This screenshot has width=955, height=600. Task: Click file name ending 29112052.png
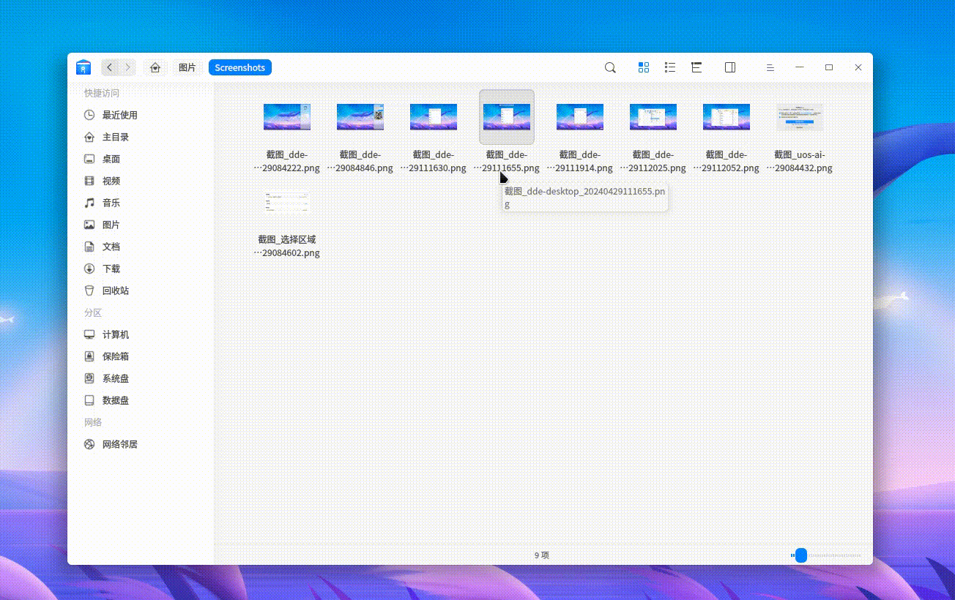click(727, 161)
